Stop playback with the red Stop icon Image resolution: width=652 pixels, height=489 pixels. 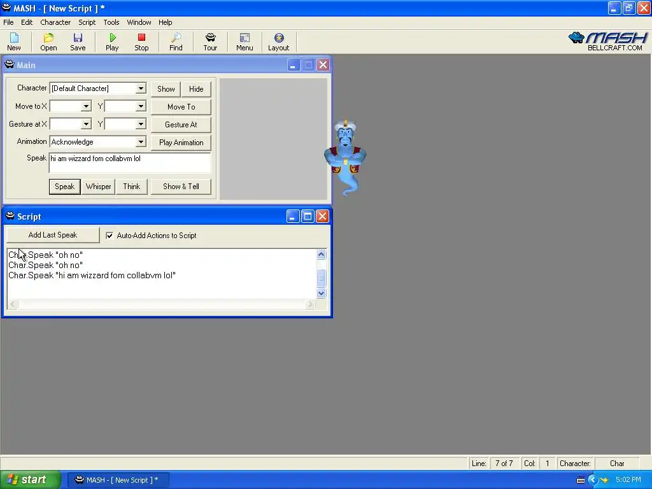[141, 41]
